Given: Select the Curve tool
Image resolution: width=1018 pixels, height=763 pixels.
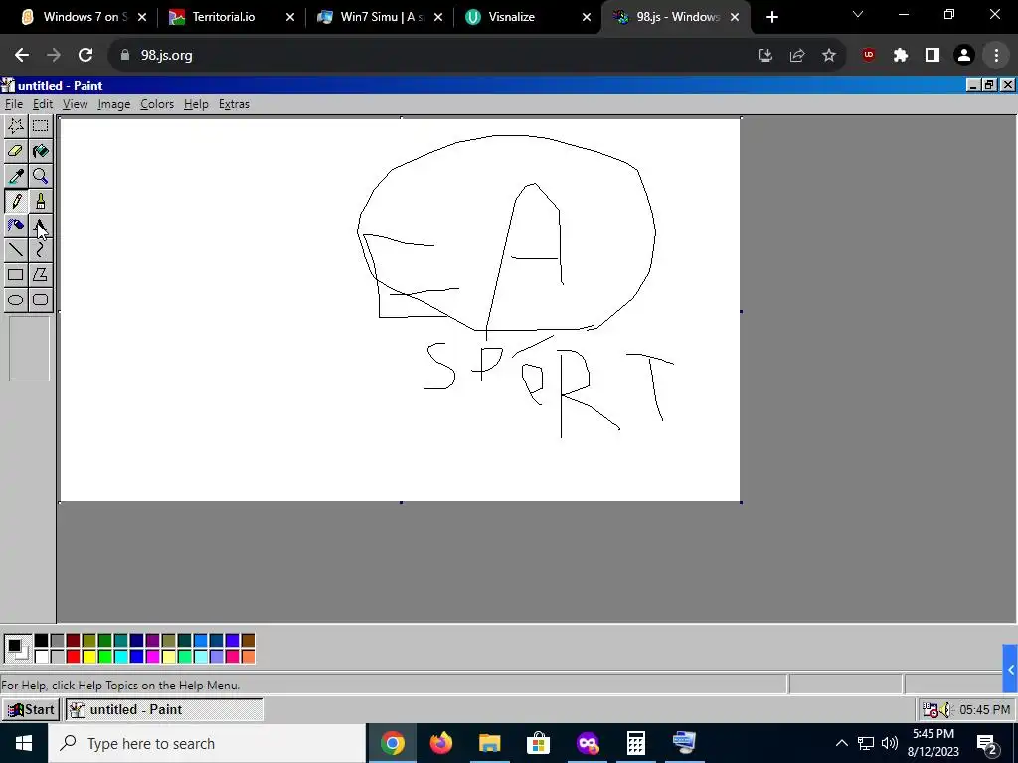Looking at the screenshot, I should pos(40,250).
